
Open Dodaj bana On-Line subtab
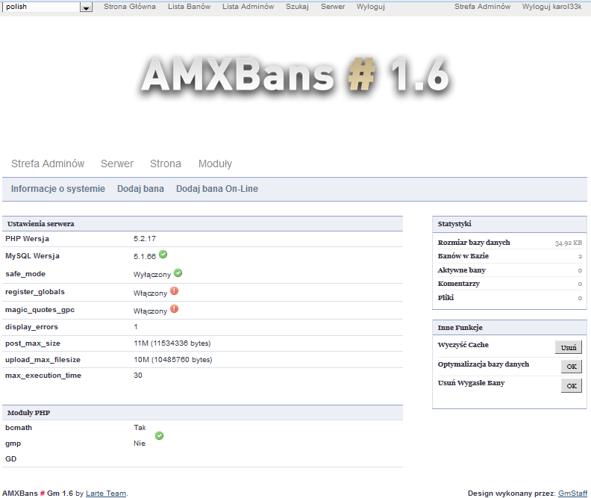[217, 189]
